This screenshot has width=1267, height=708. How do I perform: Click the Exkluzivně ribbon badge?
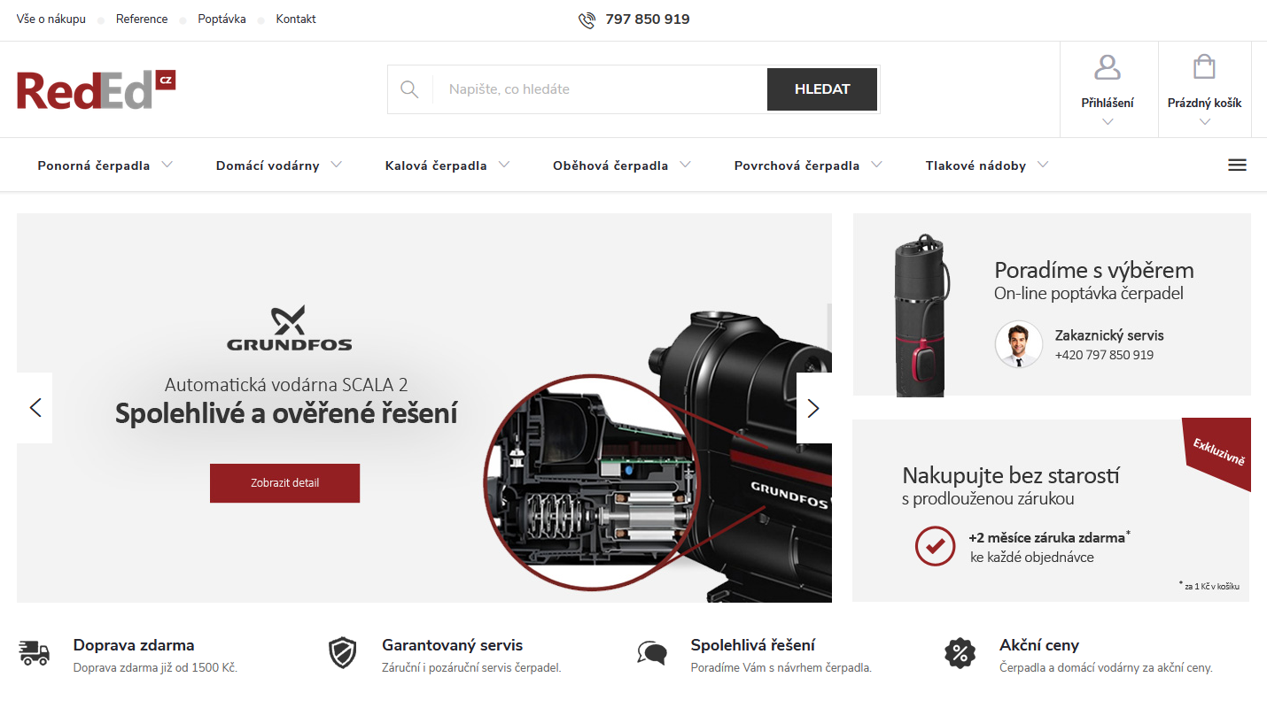coord(1217,453)
